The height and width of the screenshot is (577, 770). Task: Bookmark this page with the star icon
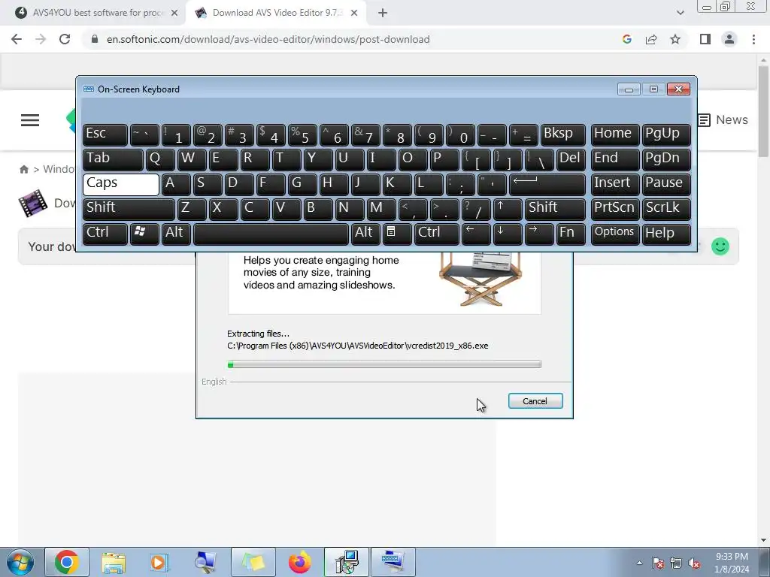(675, 39)
